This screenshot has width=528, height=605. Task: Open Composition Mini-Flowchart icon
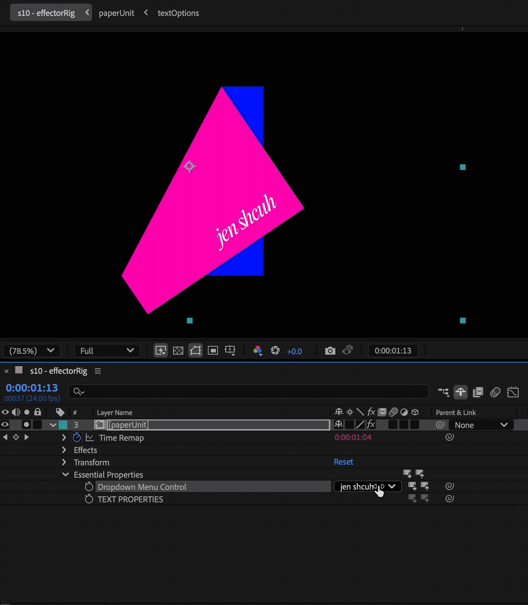pyautogui.click(x=443, y=392)
